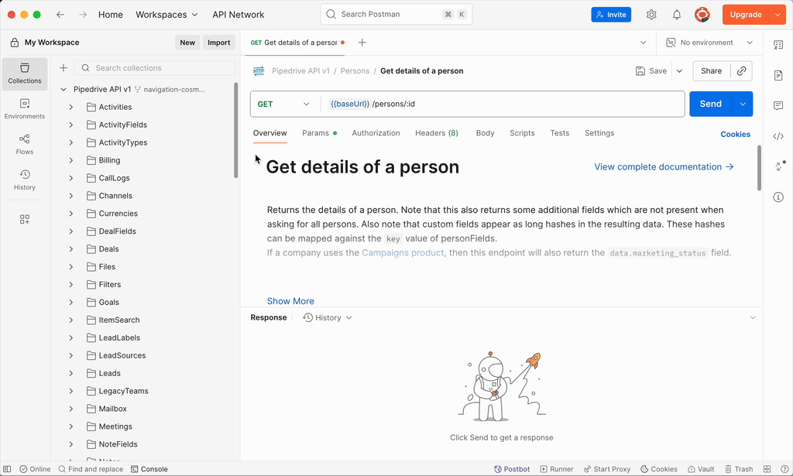Click the Send button
This screenshot has width=793, height=476.
point(711,104)
